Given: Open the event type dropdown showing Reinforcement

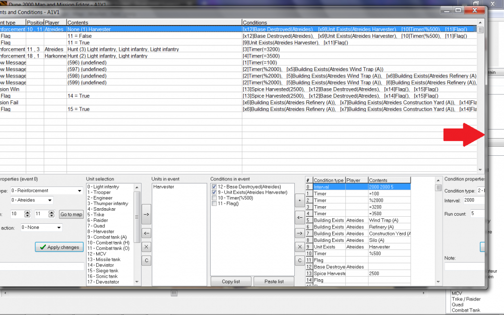Looking at the screenshot, I should tap(46, 191).
